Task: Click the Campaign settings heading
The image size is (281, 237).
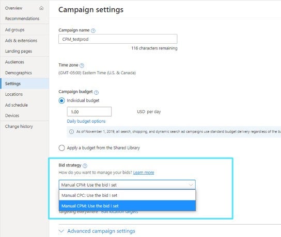Action: (x=91, y=10)
